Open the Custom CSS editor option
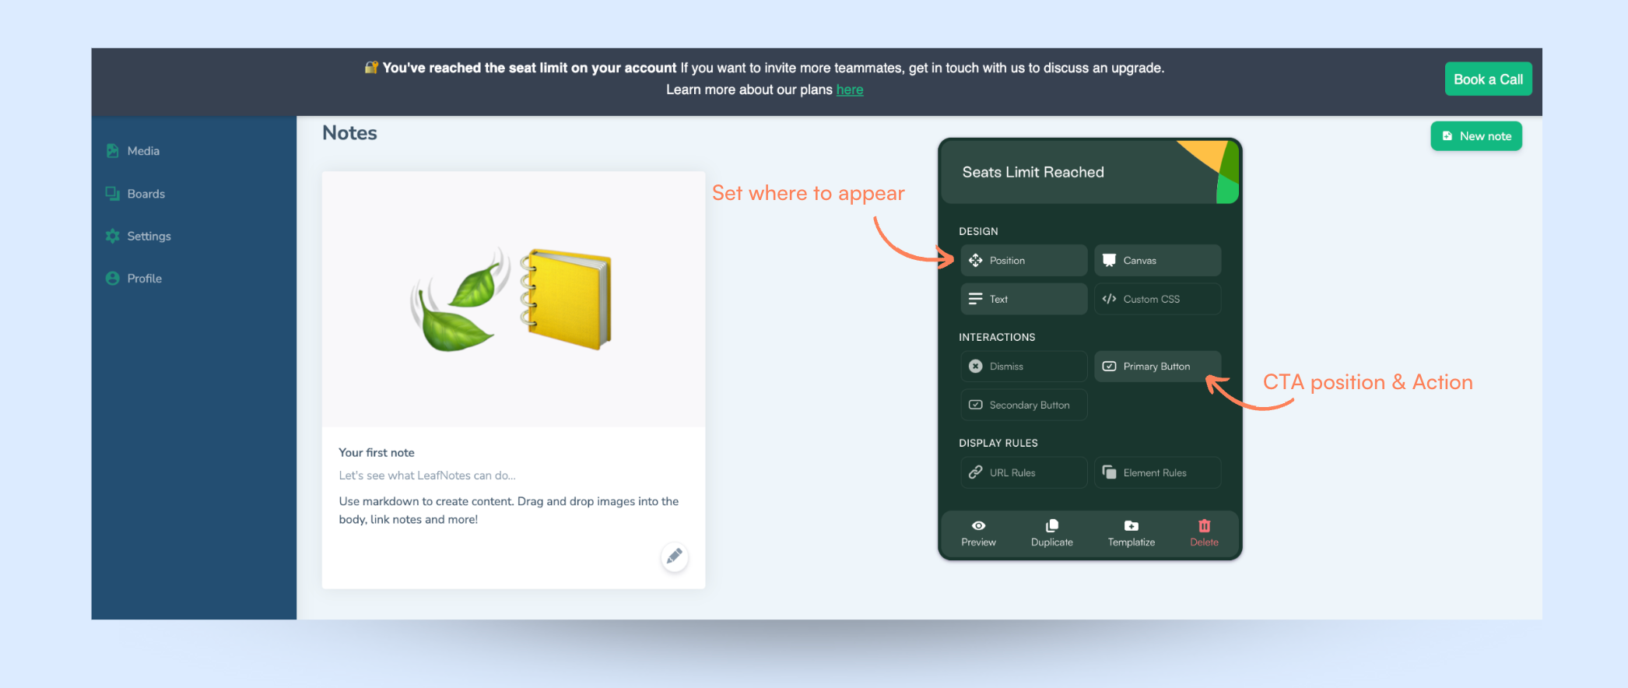Viewport: 1628px width, 688px height. click(x=1157, y=299)
